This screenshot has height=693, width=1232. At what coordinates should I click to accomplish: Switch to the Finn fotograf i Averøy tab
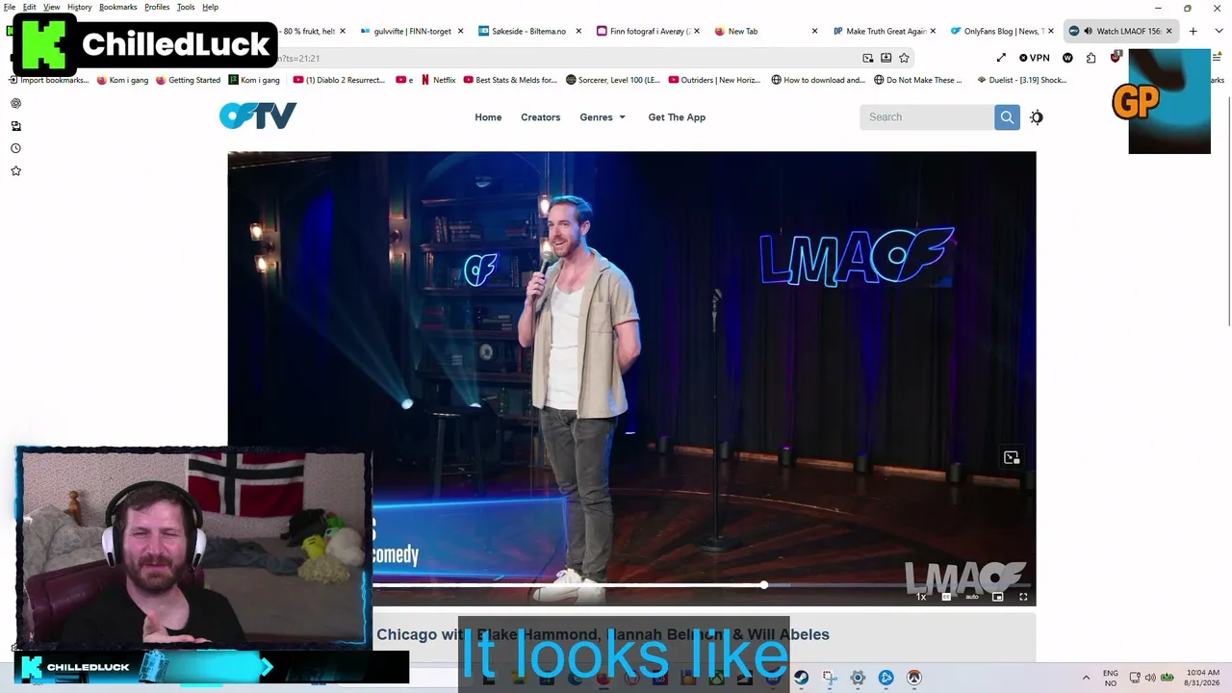coord(648,31)
